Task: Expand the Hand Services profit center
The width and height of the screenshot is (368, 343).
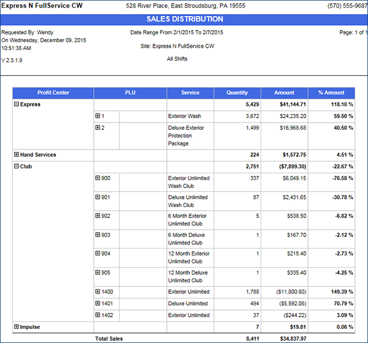Action: pyautogui.click(x=17, y=155)
